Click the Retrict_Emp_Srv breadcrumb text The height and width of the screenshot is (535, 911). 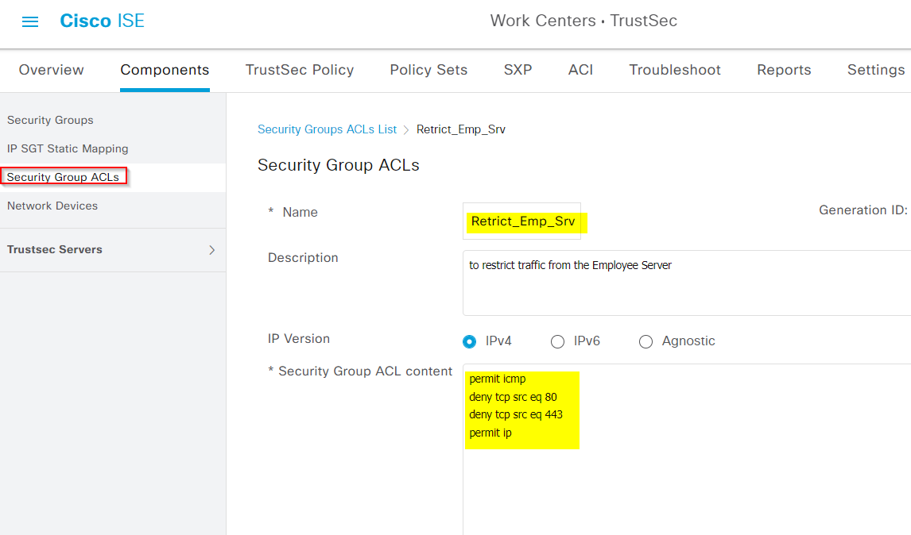point(461,129)
